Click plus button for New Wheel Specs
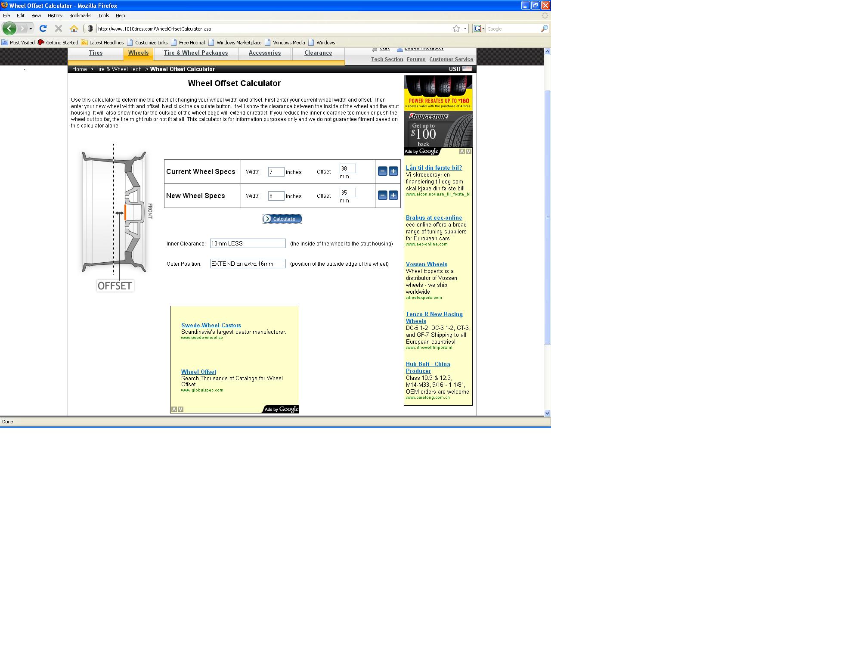The width and height of the screenshot is (861, 646). [393, 195]
